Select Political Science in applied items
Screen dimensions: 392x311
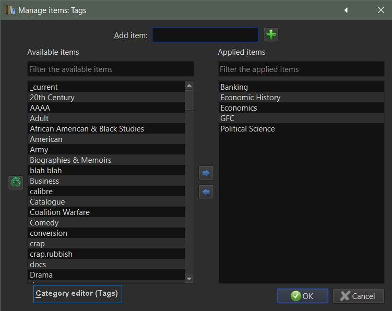point(301,128)
